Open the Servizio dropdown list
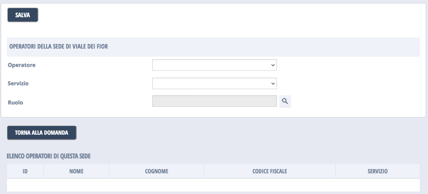Viewport: 428px width, 194px height. tap(214, 83)
